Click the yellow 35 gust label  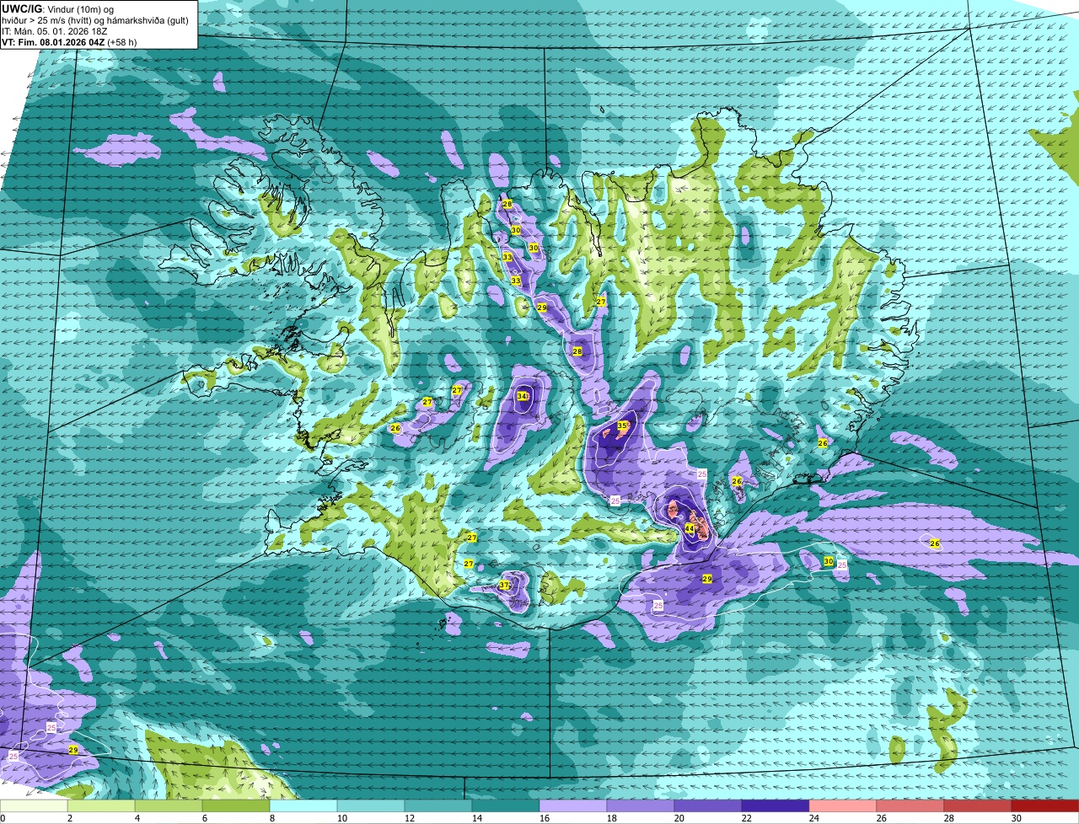(622, 425)
